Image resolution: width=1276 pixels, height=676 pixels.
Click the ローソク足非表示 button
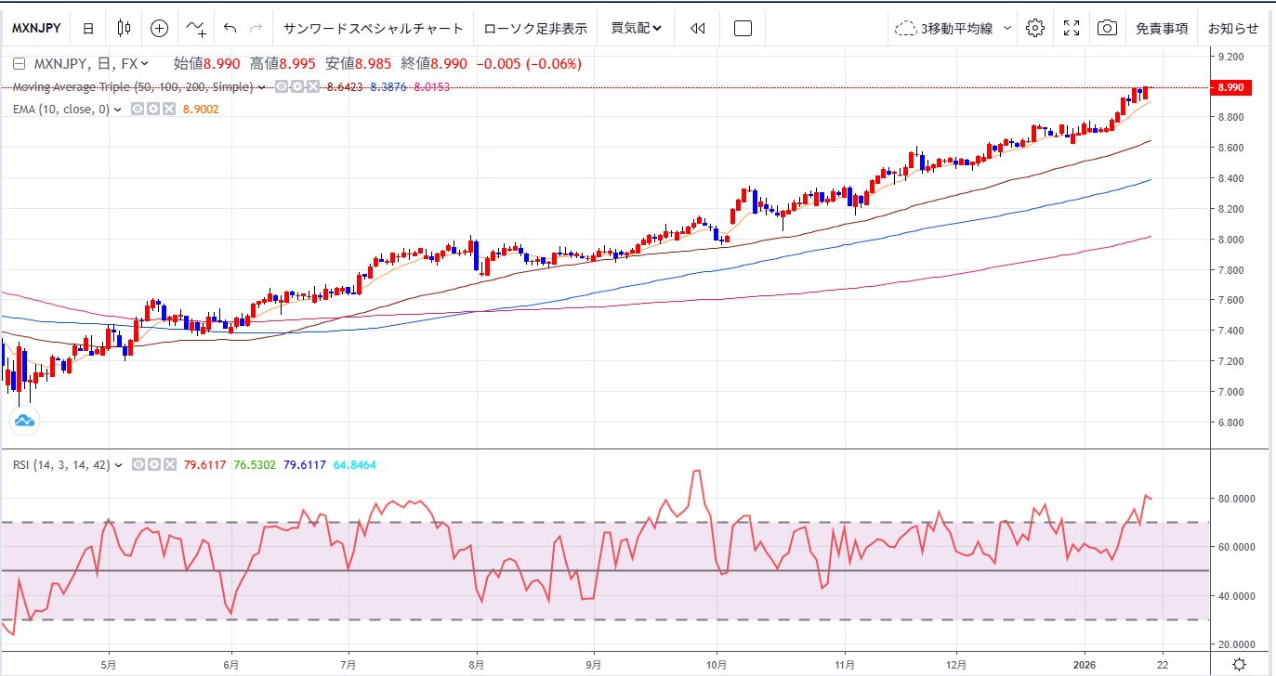pos(535,28)
